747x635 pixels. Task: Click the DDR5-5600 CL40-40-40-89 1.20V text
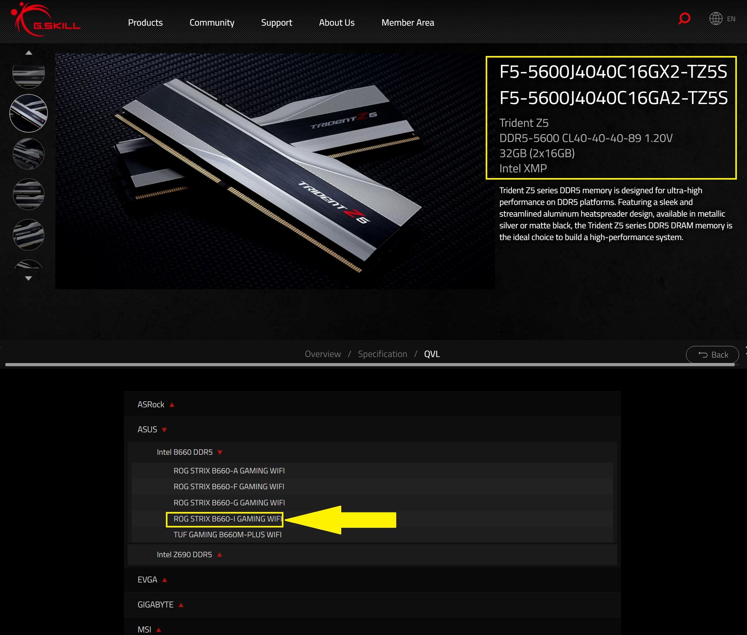586,138
